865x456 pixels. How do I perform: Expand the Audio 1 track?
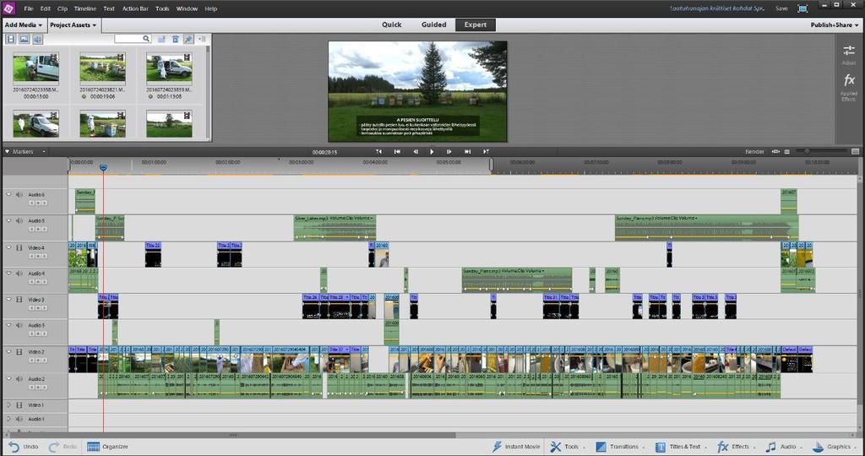pyautogui.click(x=8, y=419)
